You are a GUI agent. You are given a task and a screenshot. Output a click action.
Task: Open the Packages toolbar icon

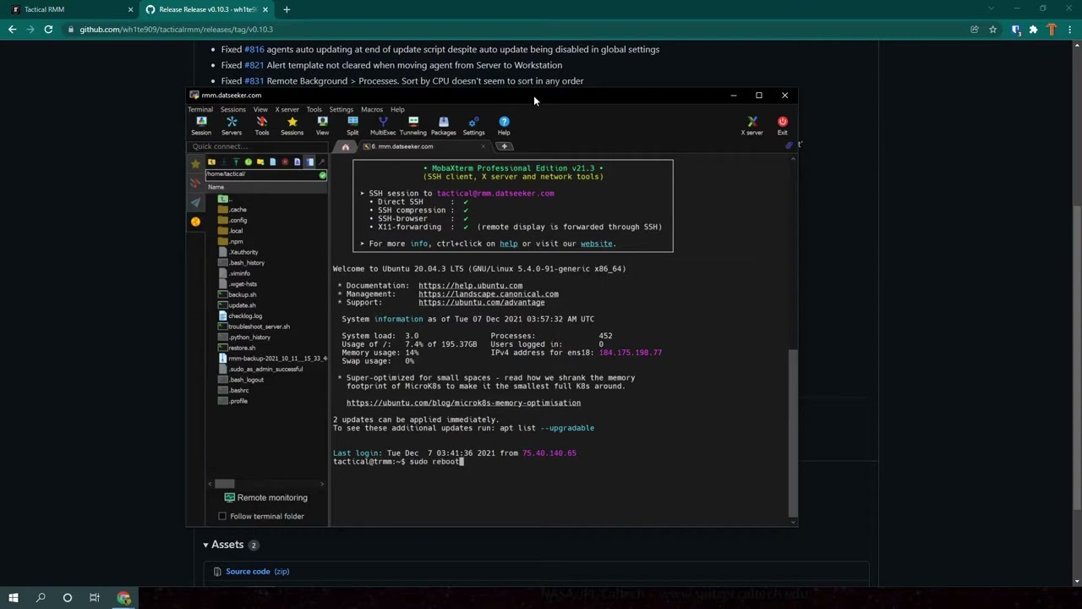(443, 125)
